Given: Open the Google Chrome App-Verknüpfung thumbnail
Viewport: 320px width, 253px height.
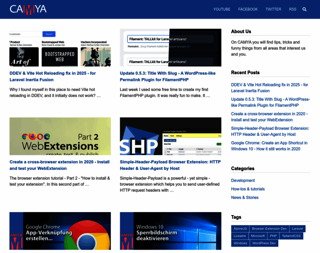Looking at the screenshot, I should click(60, 231).
